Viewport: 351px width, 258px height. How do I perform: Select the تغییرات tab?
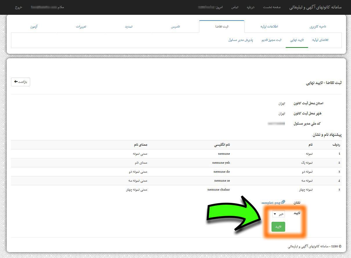click(81, 26)
